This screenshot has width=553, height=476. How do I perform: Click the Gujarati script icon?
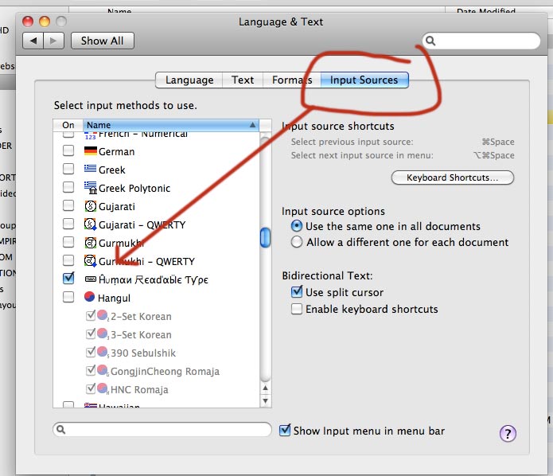coord(91,206)
